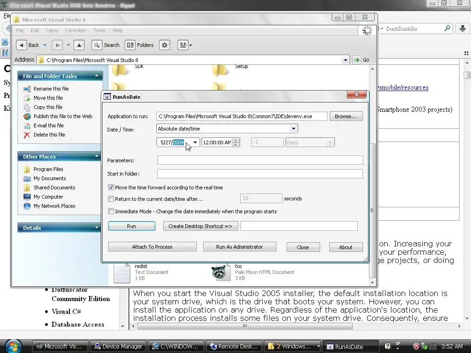Image resolution: width=471 pixels, height=353 pixels.
Task: Open the Favorites menu
Action: [76, 30]
